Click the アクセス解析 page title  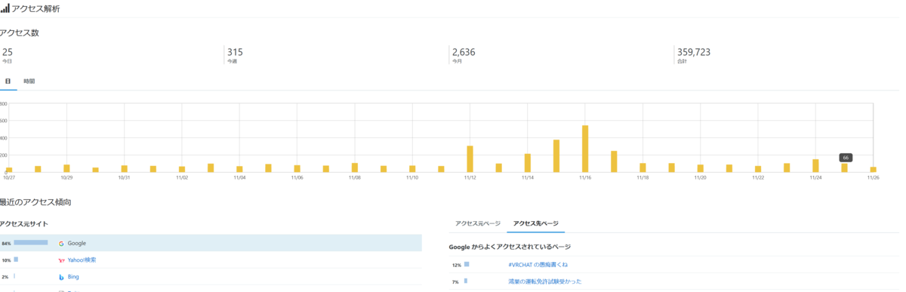pos(35,8)
